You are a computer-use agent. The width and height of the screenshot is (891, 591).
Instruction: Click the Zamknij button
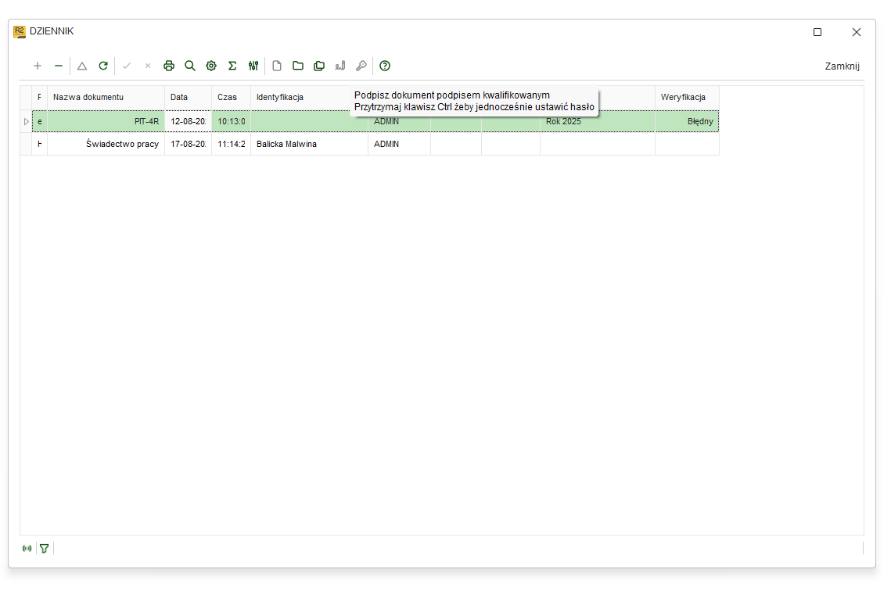(842, 66)
